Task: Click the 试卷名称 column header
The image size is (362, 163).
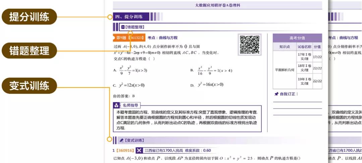Action: click(304, 47)
